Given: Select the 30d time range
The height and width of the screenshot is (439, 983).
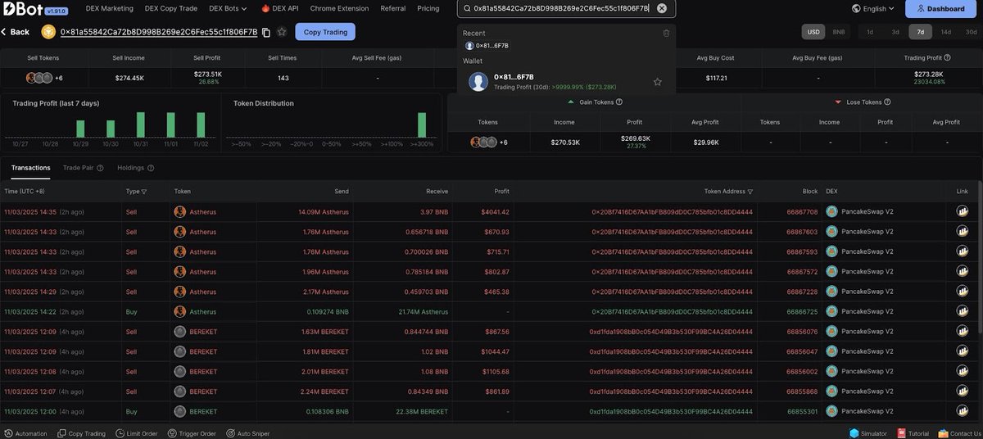Looking at the screenshot, I should click(x=971, y=32).
